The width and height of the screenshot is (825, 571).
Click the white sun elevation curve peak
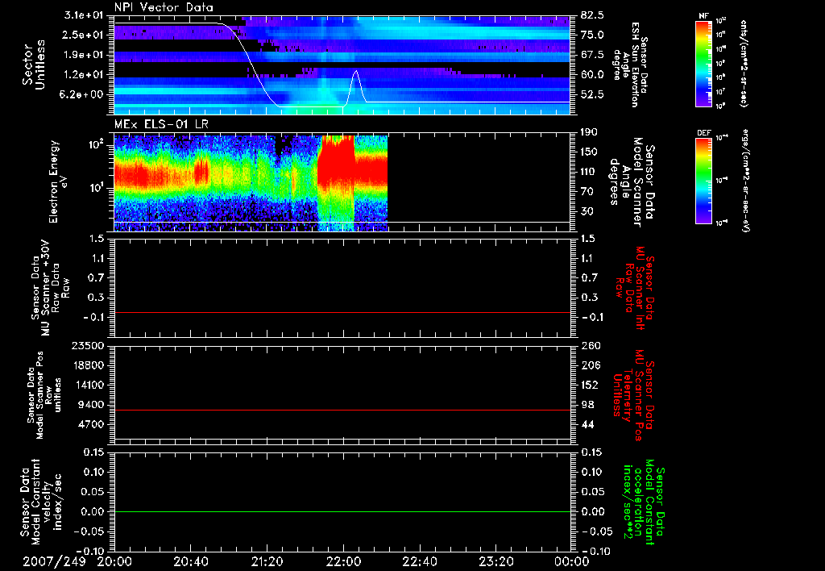pyautogui.click(x=357, y=71)
